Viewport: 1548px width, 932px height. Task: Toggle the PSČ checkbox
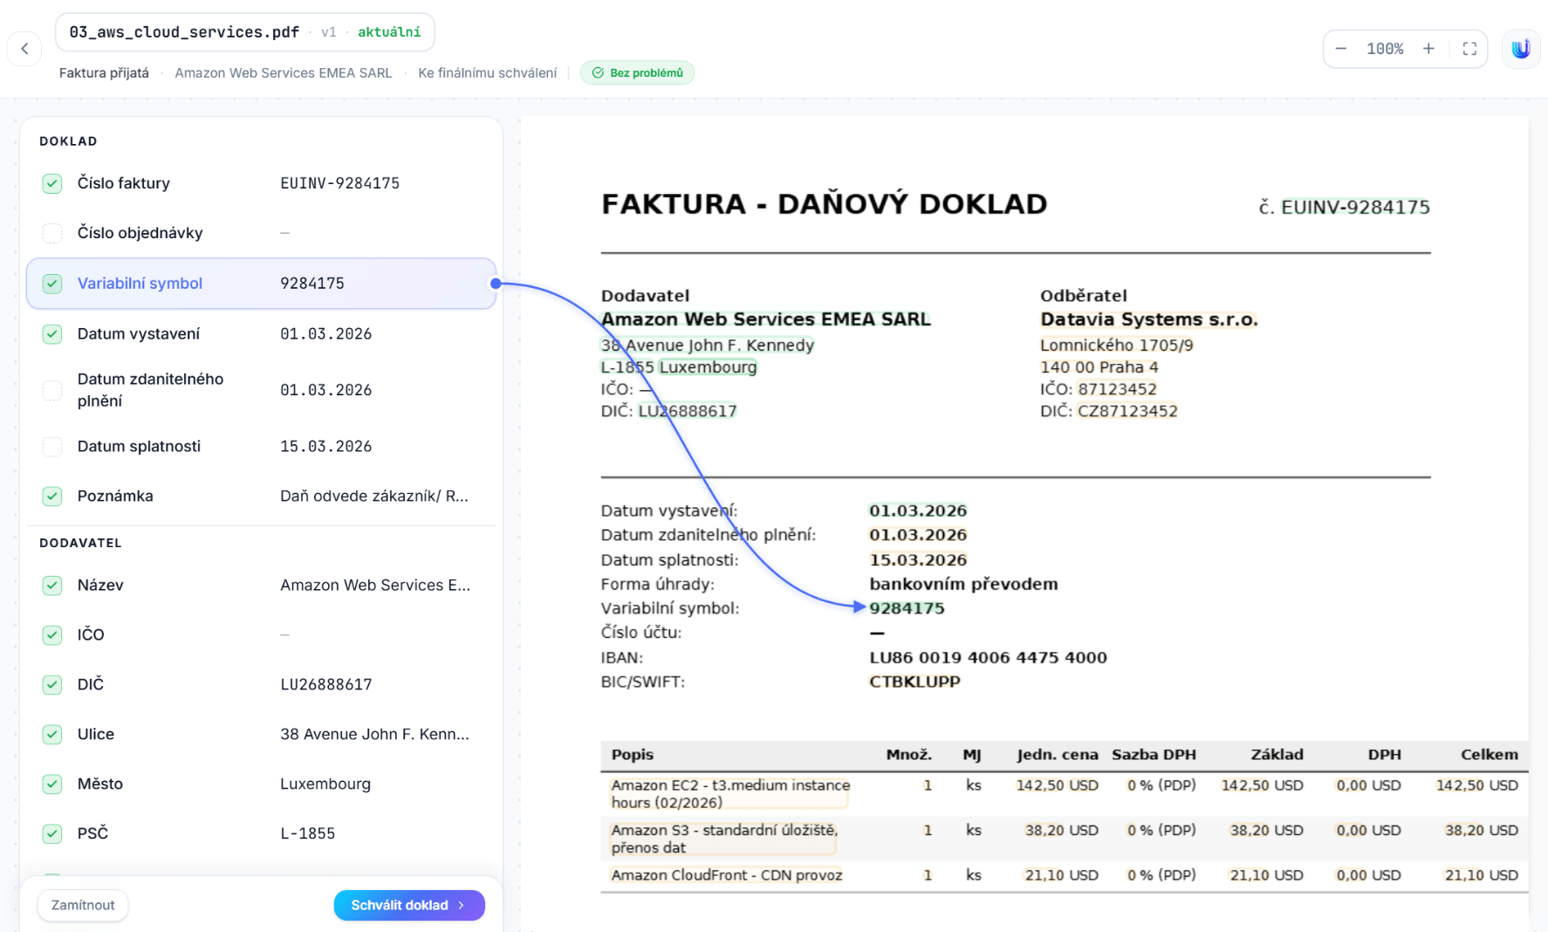pos(52,834)
